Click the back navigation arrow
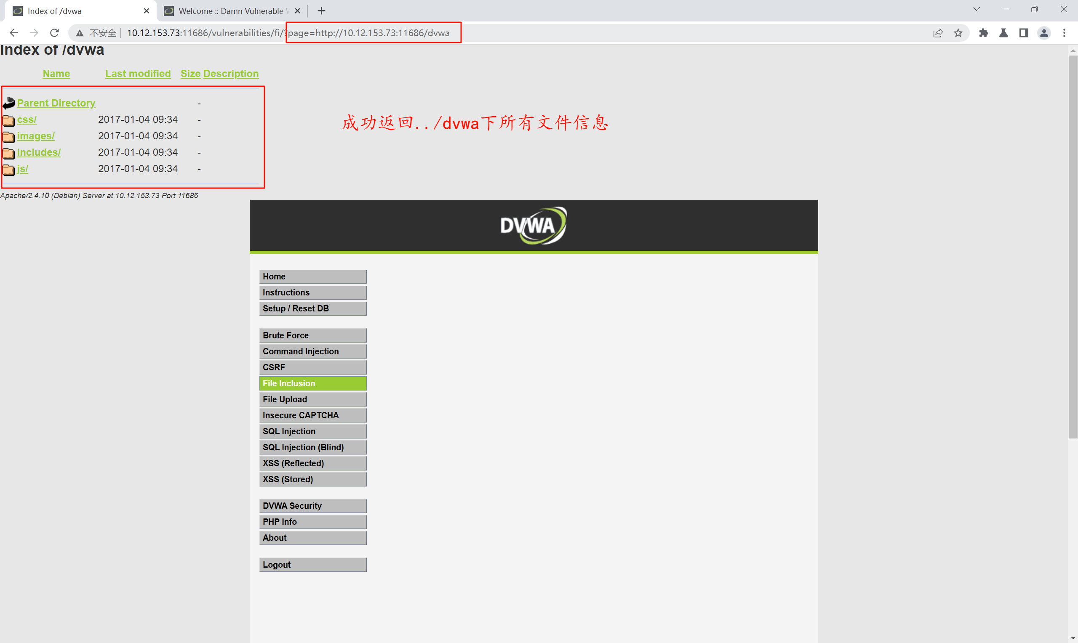The width and height of the screenshot is (1078, 643). point(14,33)
